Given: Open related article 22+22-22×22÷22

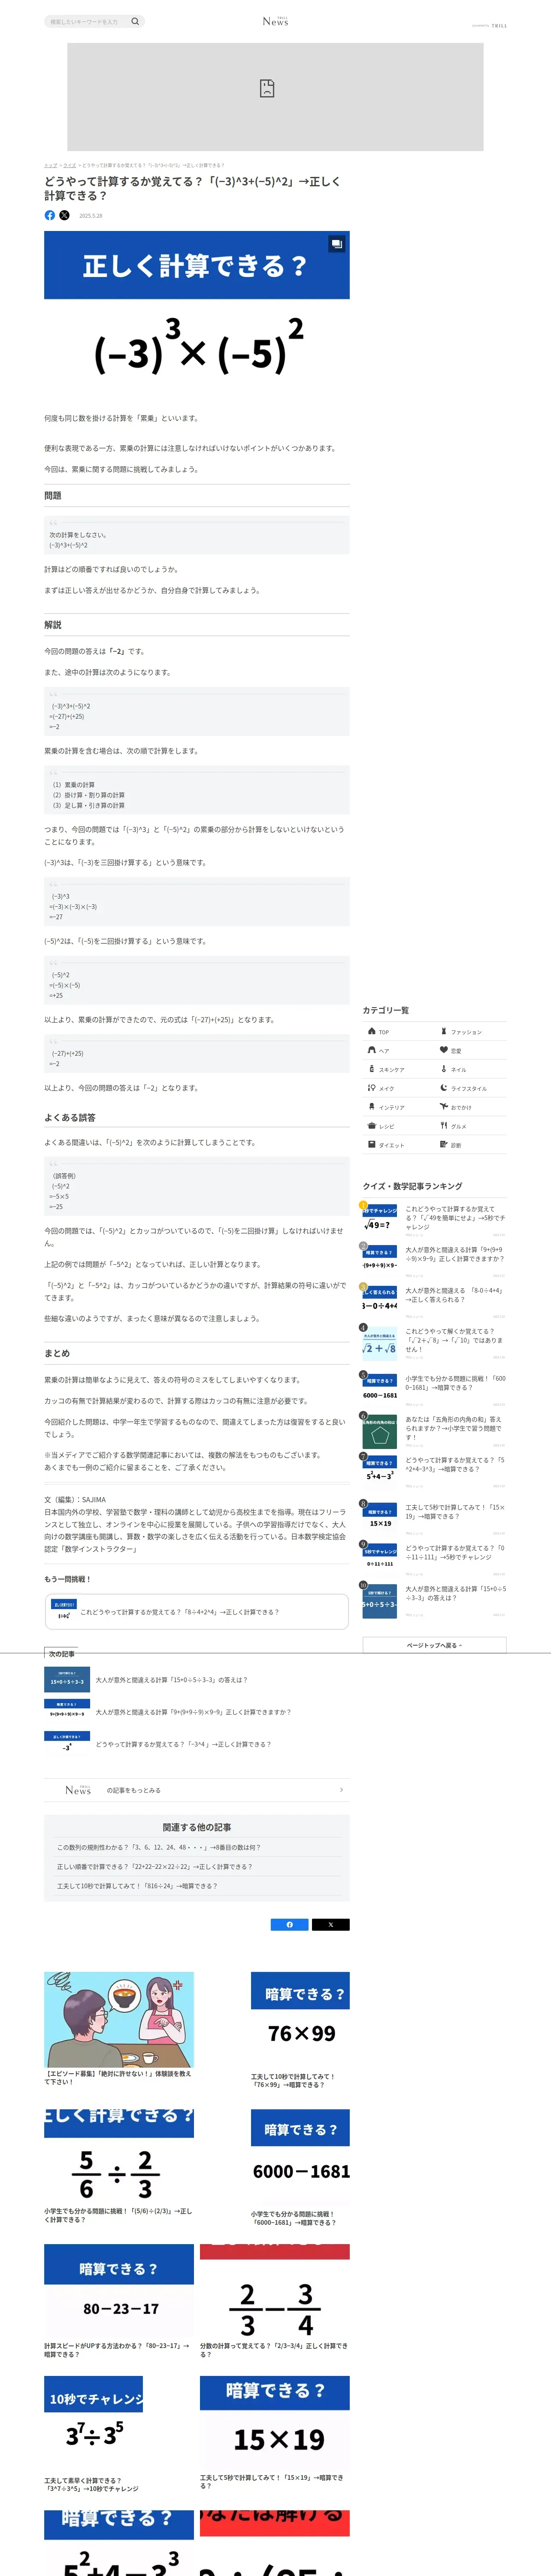Looking at the screenshot, I should 154,1867.
